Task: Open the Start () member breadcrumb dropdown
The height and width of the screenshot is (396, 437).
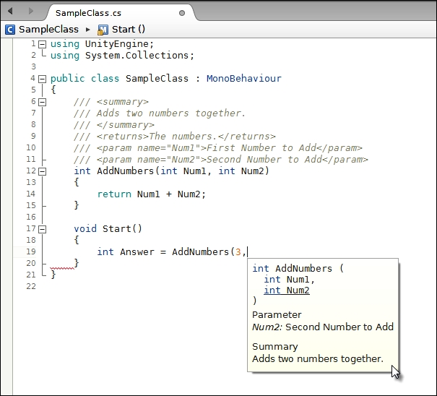Action: tap(129, 30)
